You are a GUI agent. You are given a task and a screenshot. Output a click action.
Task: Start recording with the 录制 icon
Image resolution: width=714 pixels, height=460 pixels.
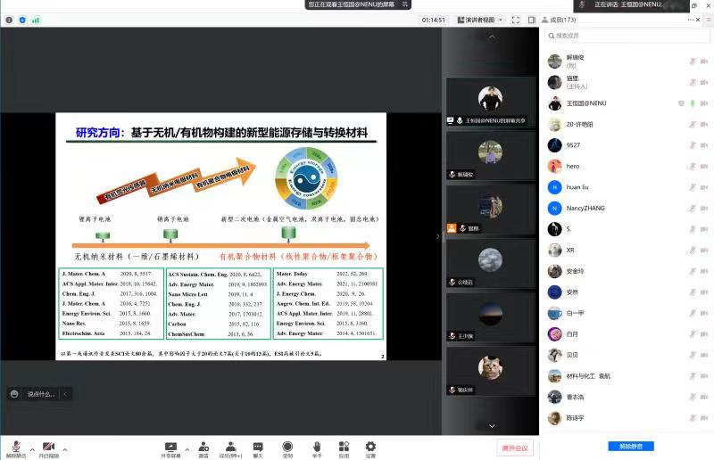coord(287,447)
